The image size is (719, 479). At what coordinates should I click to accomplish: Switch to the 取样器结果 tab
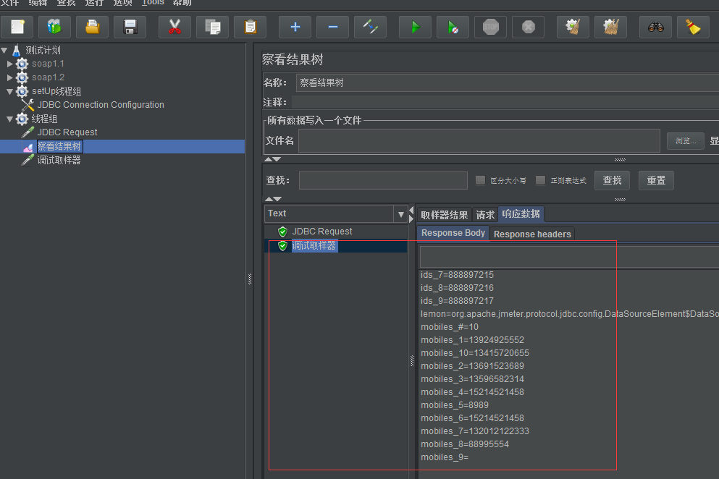[x=444, y=215]
